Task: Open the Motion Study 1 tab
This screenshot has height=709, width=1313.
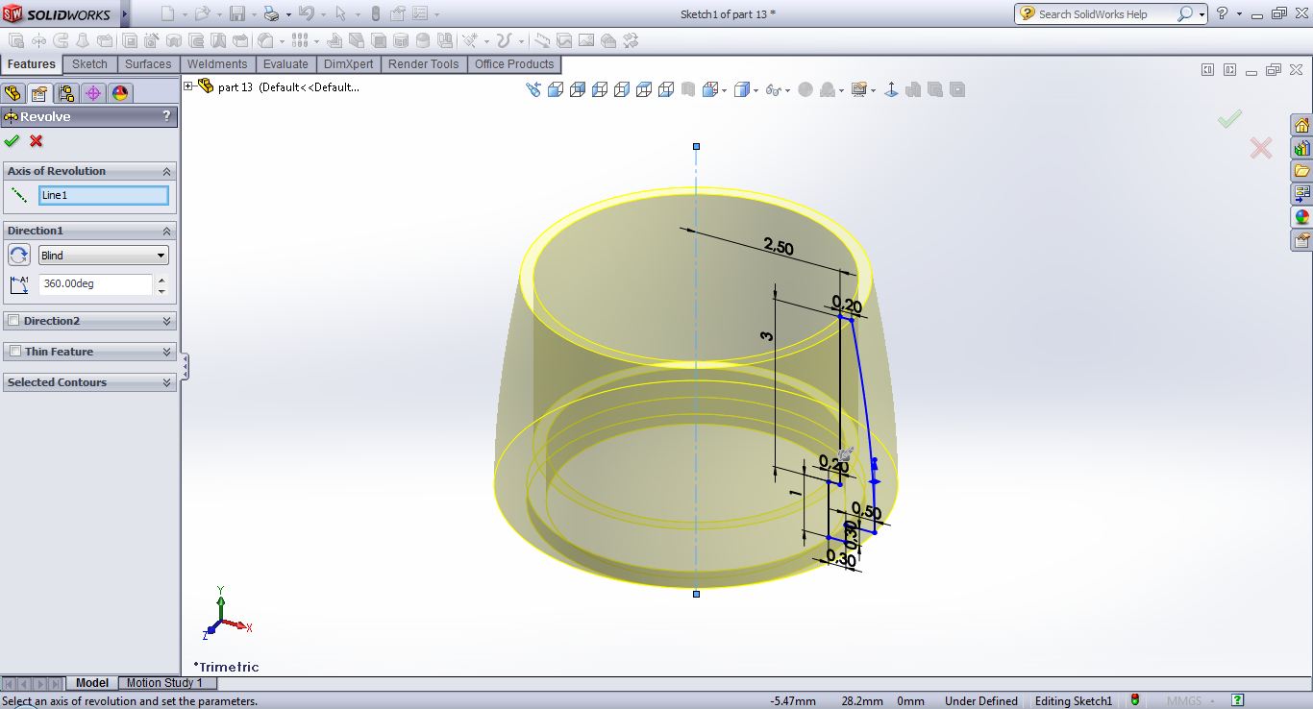Action: pos(164,683)
